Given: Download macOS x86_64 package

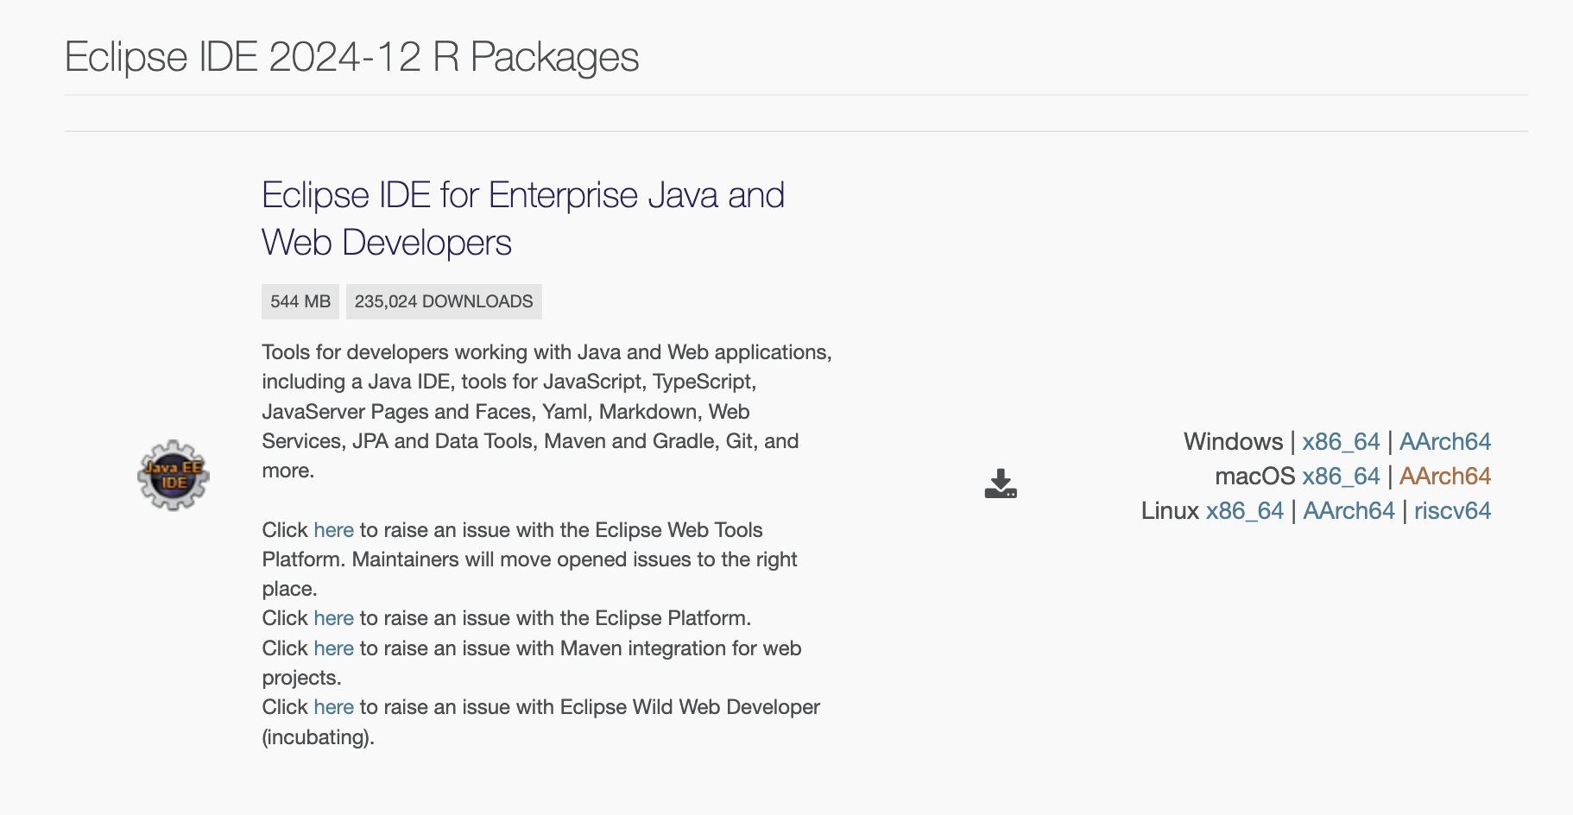Looking at the screenshot, I should (1341, 476).
